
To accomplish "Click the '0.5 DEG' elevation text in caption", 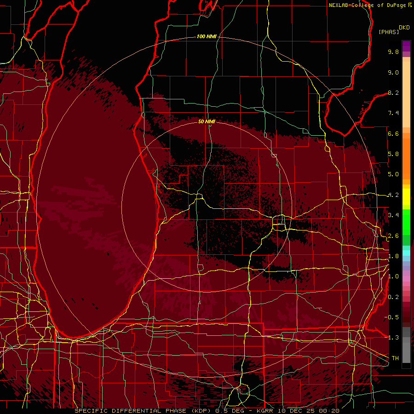I will tap(230, 411).
